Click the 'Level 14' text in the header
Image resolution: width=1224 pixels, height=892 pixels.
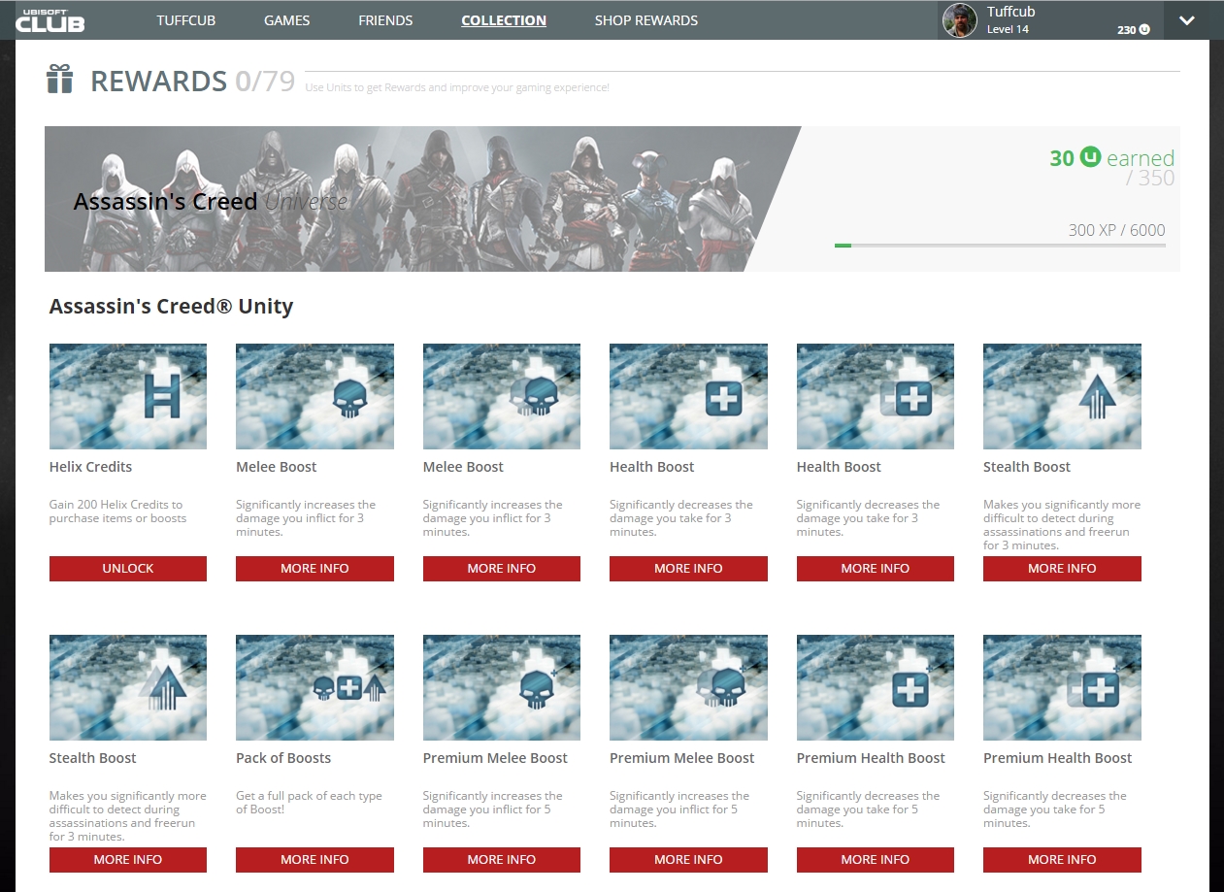1008,29
